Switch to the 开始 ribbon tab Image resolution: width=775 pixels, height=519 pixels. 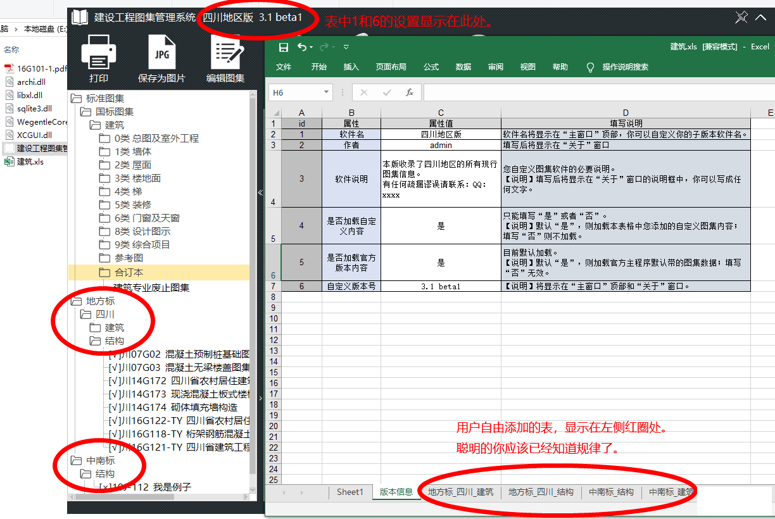pos(319,67)
